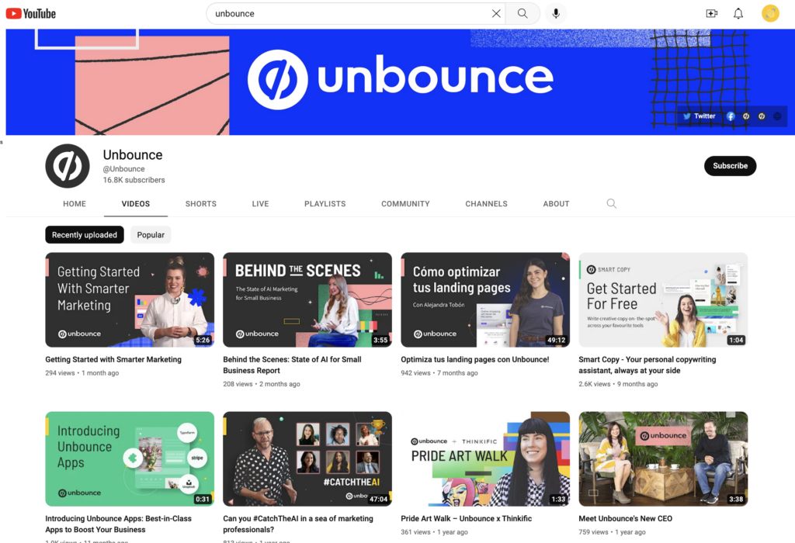The height and width of the screenshot is (543, 795).
Task: Open the ABOUT tab
Action: (556, 203)
